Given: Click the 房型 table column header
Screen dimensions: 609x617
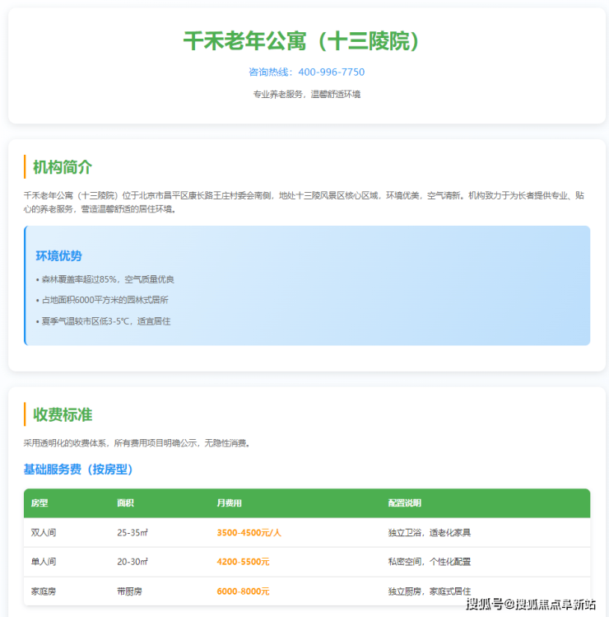Looking at the screenshot, I should (x=40, y=503).
